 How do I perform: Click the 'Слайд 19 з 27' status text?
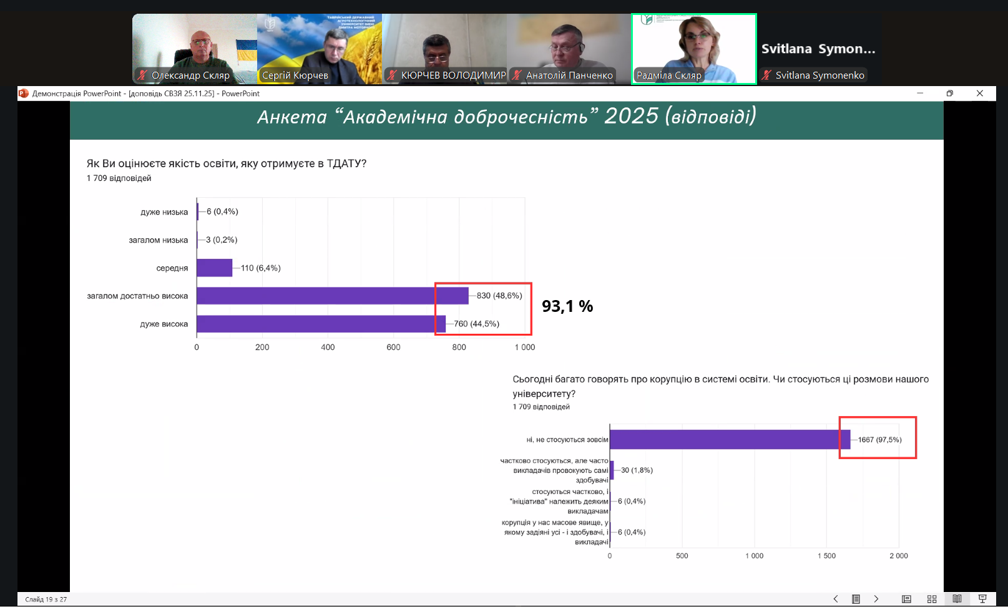pos(46,600)
